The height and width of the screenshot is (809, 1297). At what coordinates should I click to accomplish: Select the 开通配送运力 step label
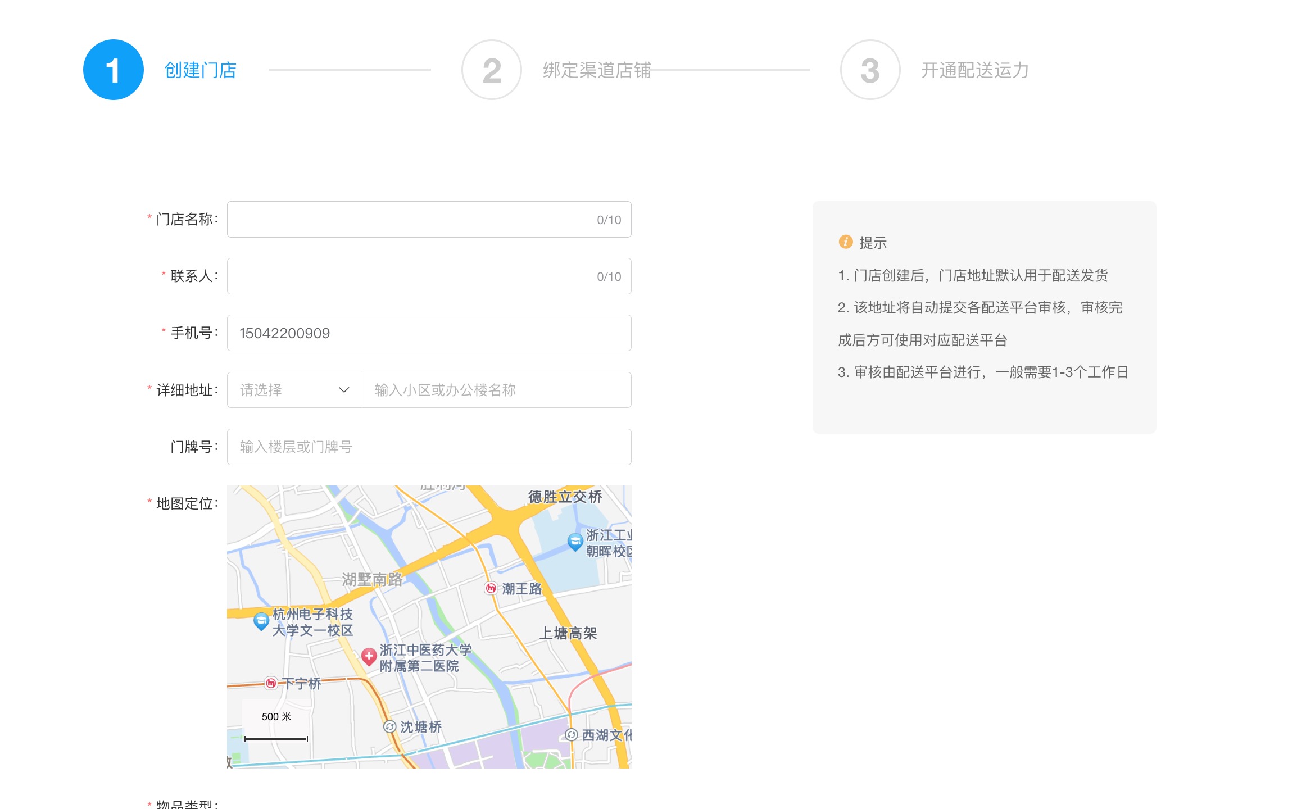[975, 70]
